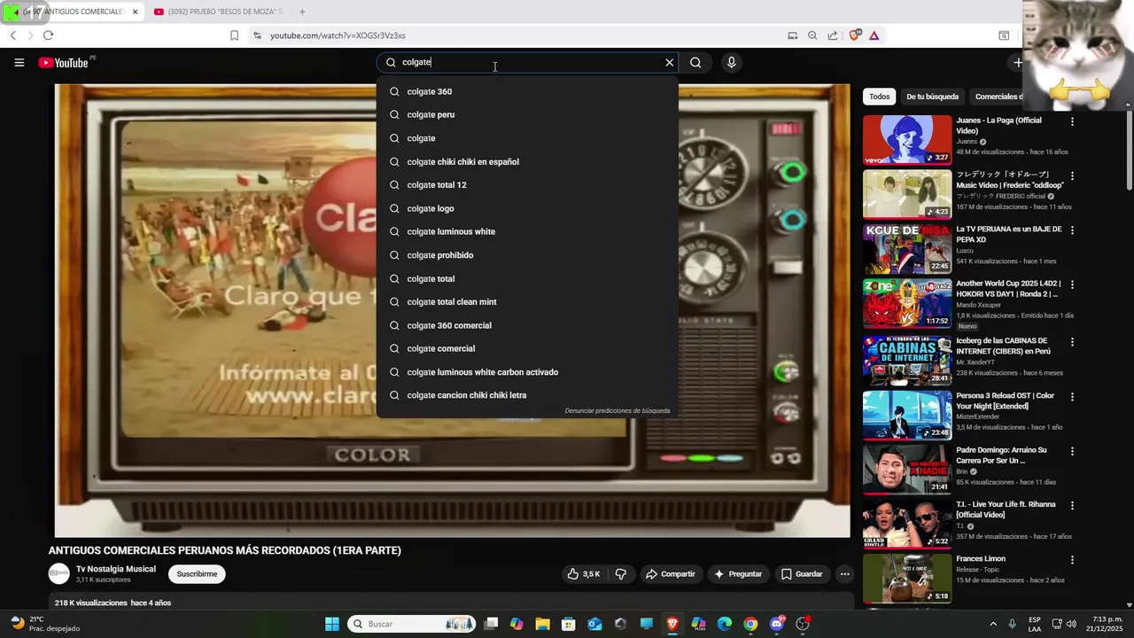Open options menu for Juanes - La Paga
Image resolution: width=1134 pixels, height=638 pixels.
[x=1072, y=121]
